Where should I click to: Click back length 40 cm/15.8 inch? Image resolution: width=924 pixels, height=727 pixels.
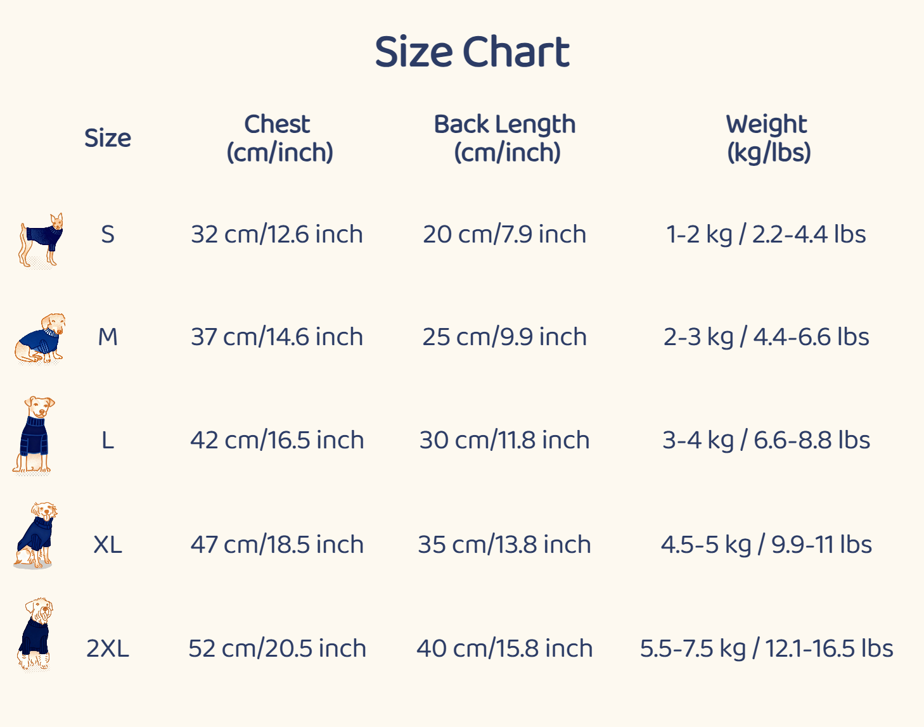(504, 648)
